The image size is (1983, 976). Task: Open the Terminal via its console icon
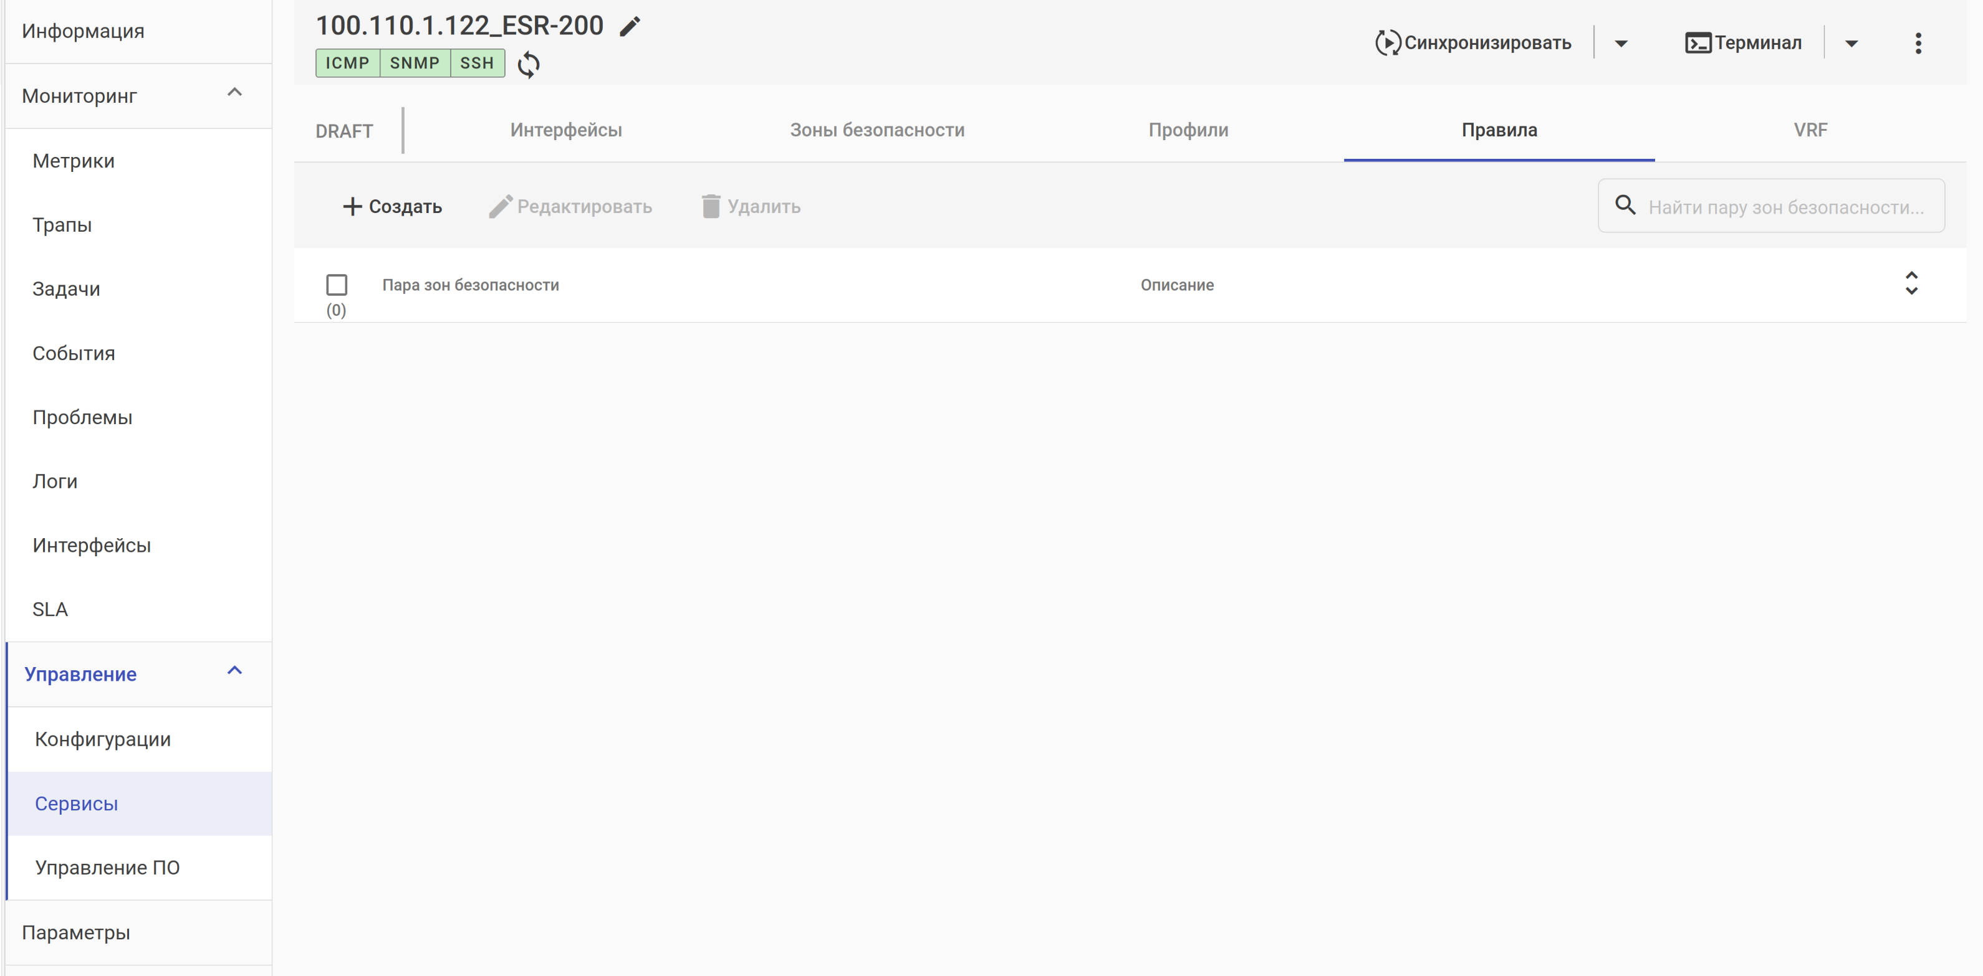click(x=1697, y=43)
